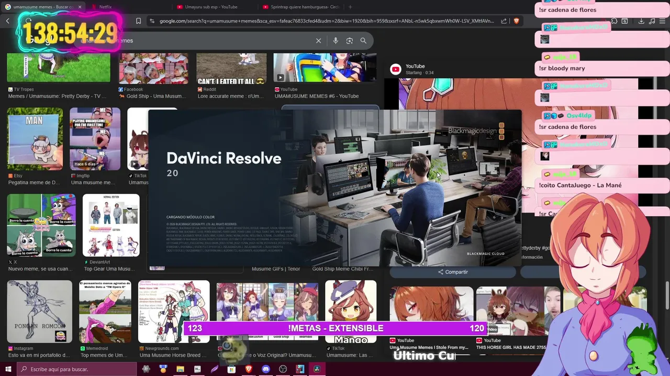The image size is (670, 376).
Task: Open the browser downloads icon
Action: (x=641, y=21)
